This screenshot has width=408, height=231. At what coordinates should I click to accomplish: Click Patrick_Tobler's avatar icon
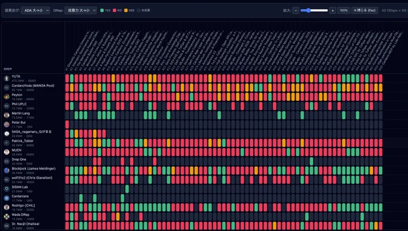tap(7, 143)
